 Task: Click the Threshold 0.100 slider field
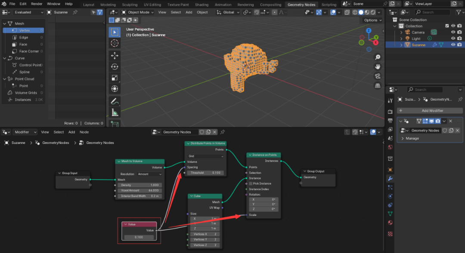[205, 173]
